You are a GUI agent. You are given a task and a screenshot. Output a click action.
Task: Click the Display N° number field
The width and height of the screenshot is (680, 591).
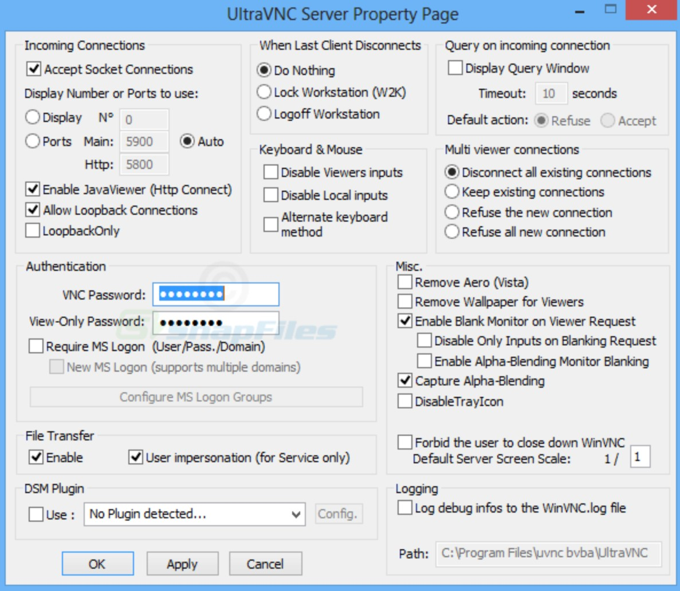click(x=144, y=119)
